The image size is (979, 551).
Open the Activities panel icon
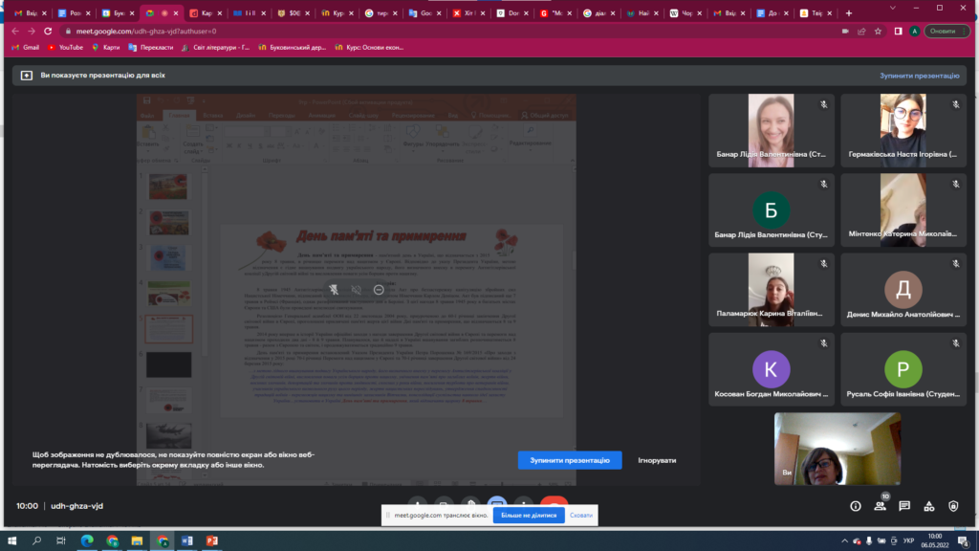click(x=928, y=506)
